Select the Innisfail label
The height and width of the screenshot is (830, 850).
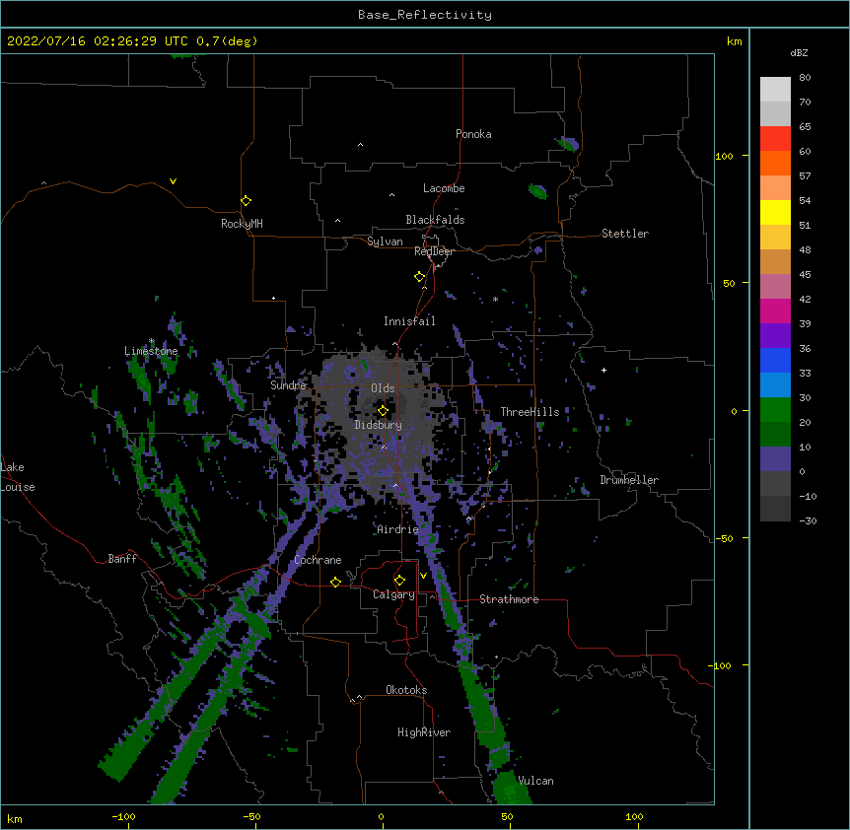tap(409, 321)
